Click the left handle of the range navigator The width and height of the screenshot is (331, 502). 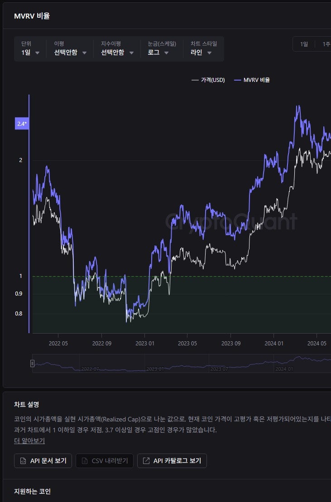(x=32, y=363)
